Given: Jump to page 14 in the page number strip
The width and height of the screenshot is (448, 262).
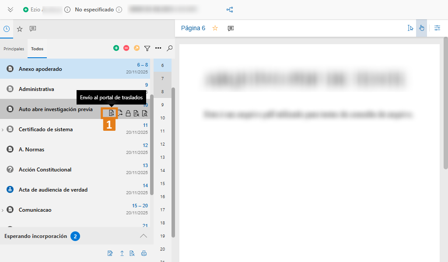Looking at the screenshot, I should 162,171.
